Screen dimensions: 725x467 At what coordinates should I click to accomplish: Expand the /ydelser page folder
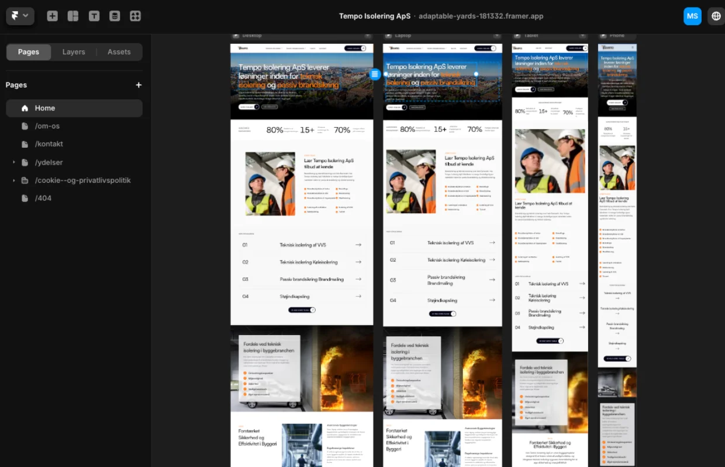pos(14,162)
